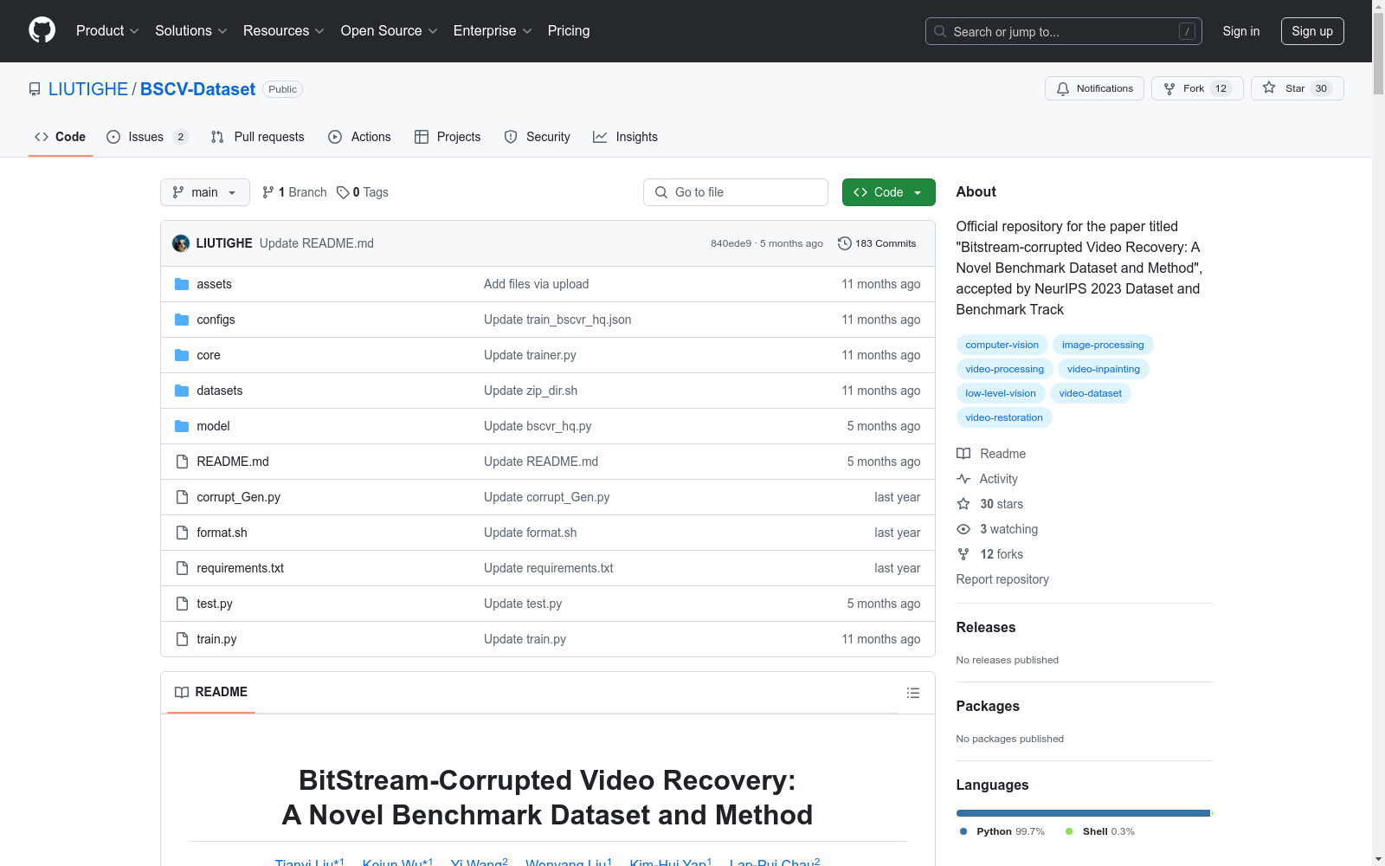Image resolution: width=1385 pixels, height=866 pixels.
Task: Open the README outline list icon
Action: click(x=912, y=693)
